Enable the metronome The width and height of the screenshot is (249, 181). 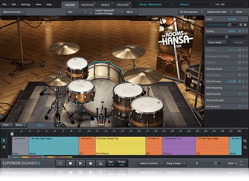pos(100,163)
